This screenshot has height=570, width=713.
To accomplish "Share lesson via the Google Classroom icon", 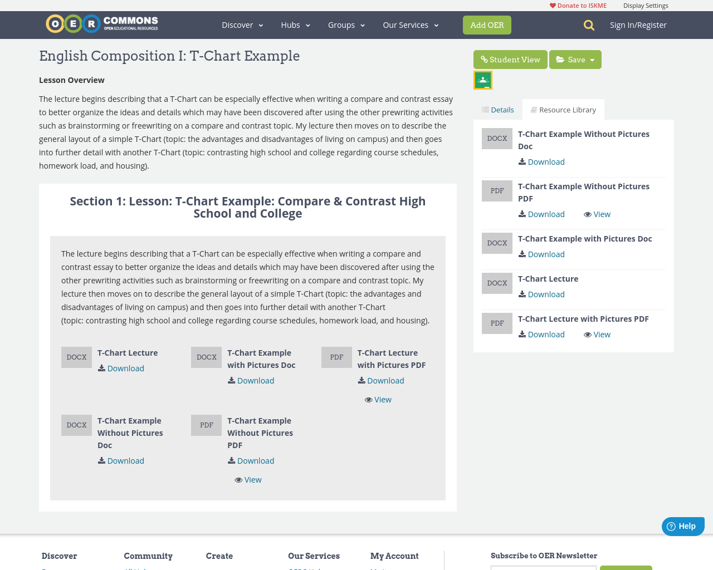I will pos(482,79).
